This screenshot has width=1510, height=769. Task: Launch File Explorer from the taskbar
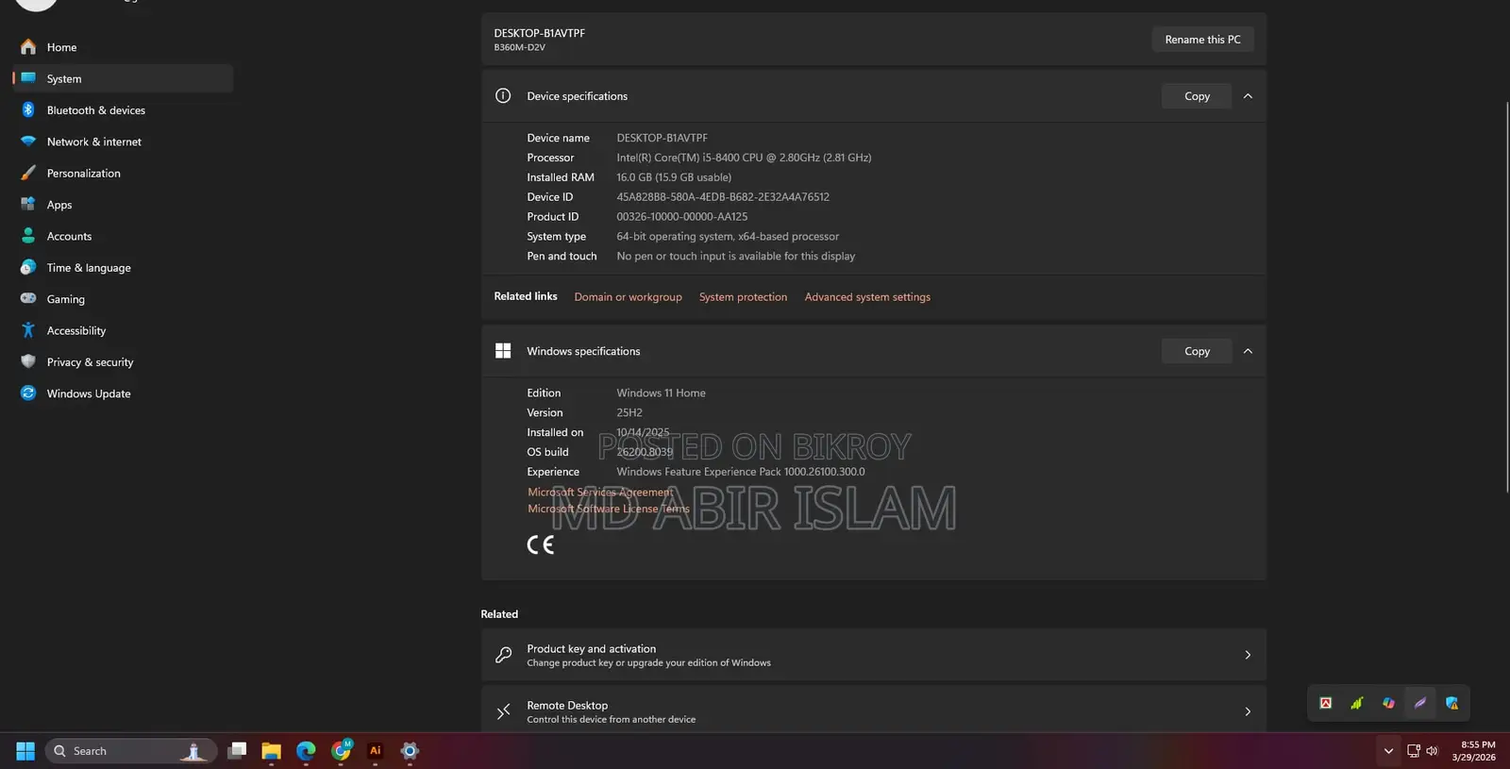click(x=272, y=751)
